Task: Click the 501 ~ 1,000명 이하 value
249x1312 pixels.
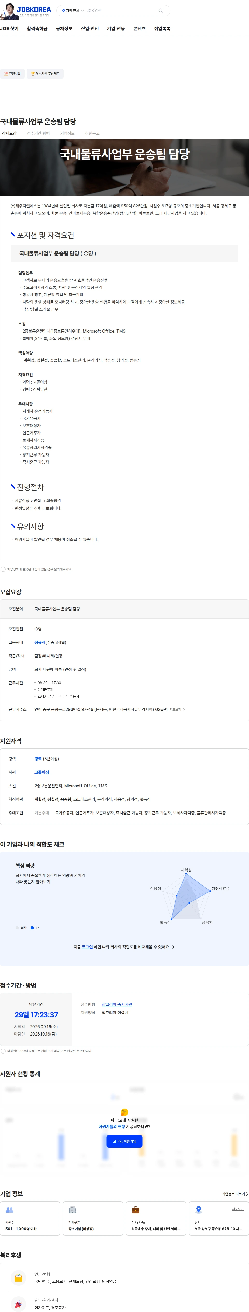Action: coord(21,1229)
